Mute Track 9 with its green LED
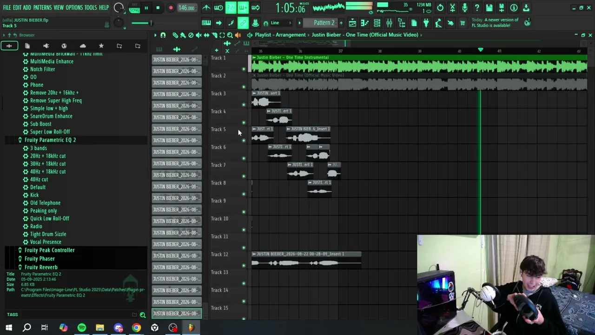Viewport: 595px width, 335px height. tap(244, 212)
